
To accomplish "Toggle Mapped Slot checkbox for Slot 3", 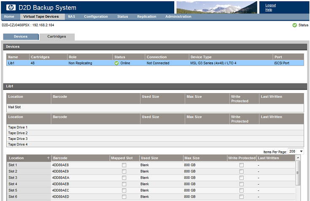I will [x=124, y=178].
